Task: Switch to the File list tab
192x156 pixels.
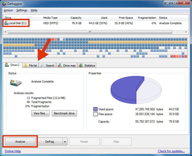Action: pos(31,65)
